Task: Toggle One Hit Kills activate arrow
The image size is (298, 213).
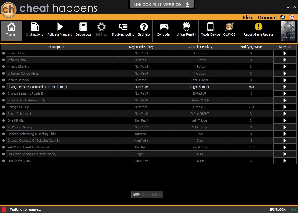Action: point(285,120)
